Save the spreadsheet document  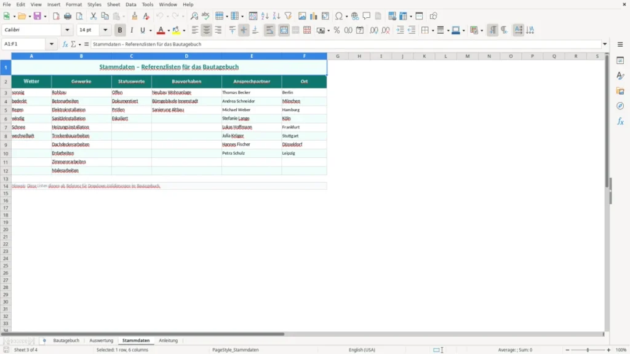point(38,16)
